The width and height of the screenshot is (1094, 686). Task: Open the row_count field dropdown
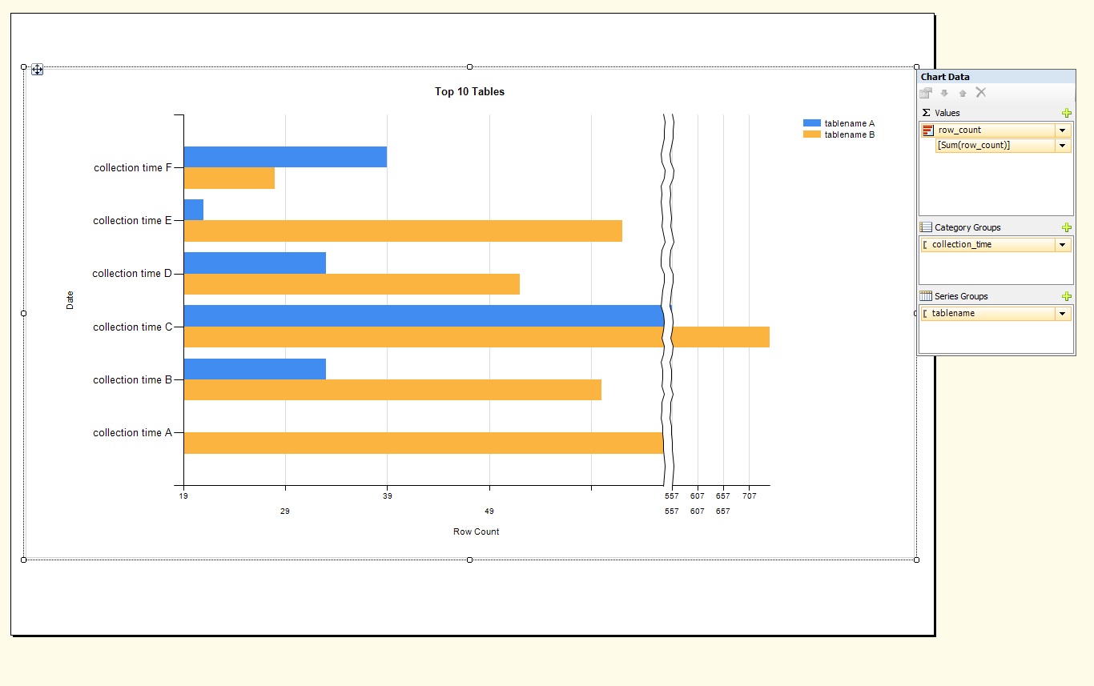coord(1063,130)
